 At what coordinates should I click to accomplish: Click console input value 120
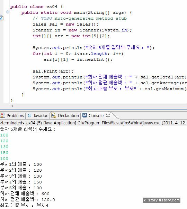point(4,141)
